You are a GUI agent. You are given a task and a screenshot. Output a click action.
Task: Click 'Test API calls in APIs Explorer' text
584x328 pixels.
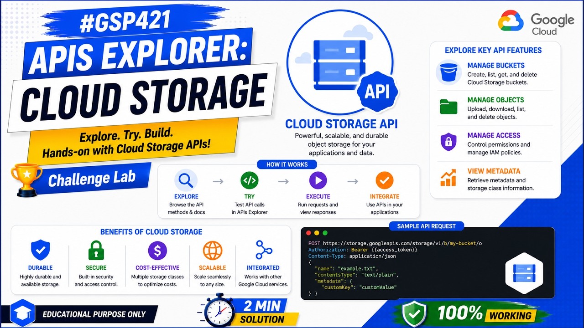(x=250, y=208)
